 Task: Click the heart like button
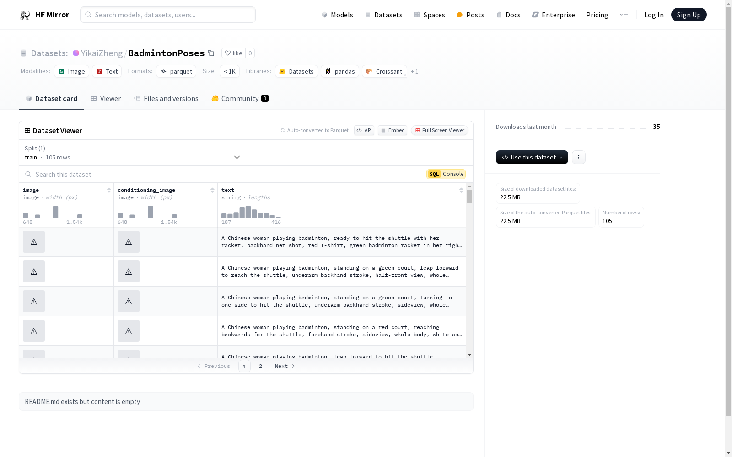(233, 53)
